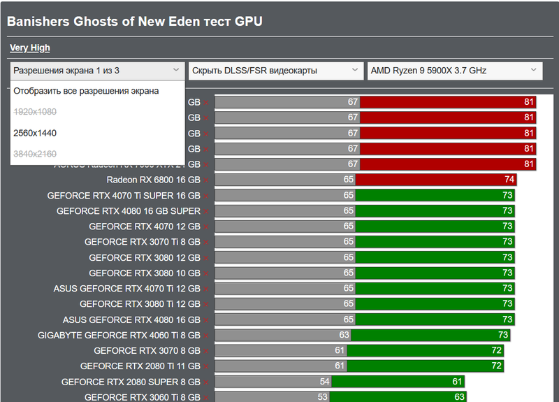The height and width of the screenshot is (402, 559).
Task: Remove Radeon RX 6800 16 GB via red X
Action: (x=206, y=180)
